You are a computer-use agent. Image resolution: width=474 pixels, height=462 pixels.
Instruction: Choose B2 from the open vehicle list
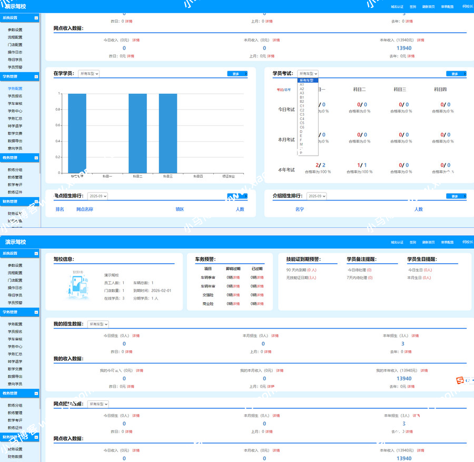(302, 102)
